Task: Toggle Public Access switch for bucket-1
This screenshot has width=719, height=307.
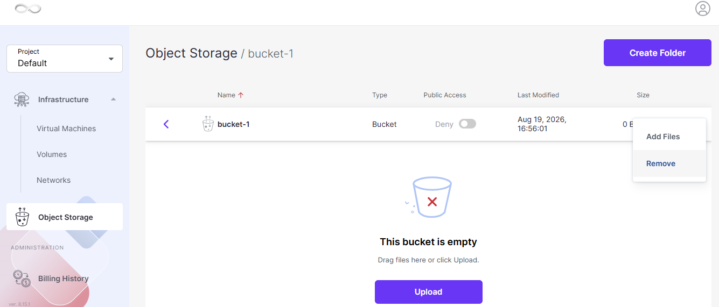Action: [467, 124]
